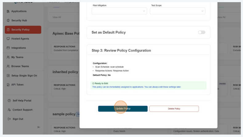Click the 'Apisec Base Pol' card title
The width and height of the screenshot is (243, 137).
tap(66, 33)
